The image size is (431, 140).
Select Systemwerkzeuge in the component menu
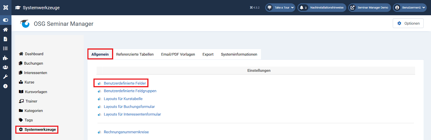coord(40,129)
